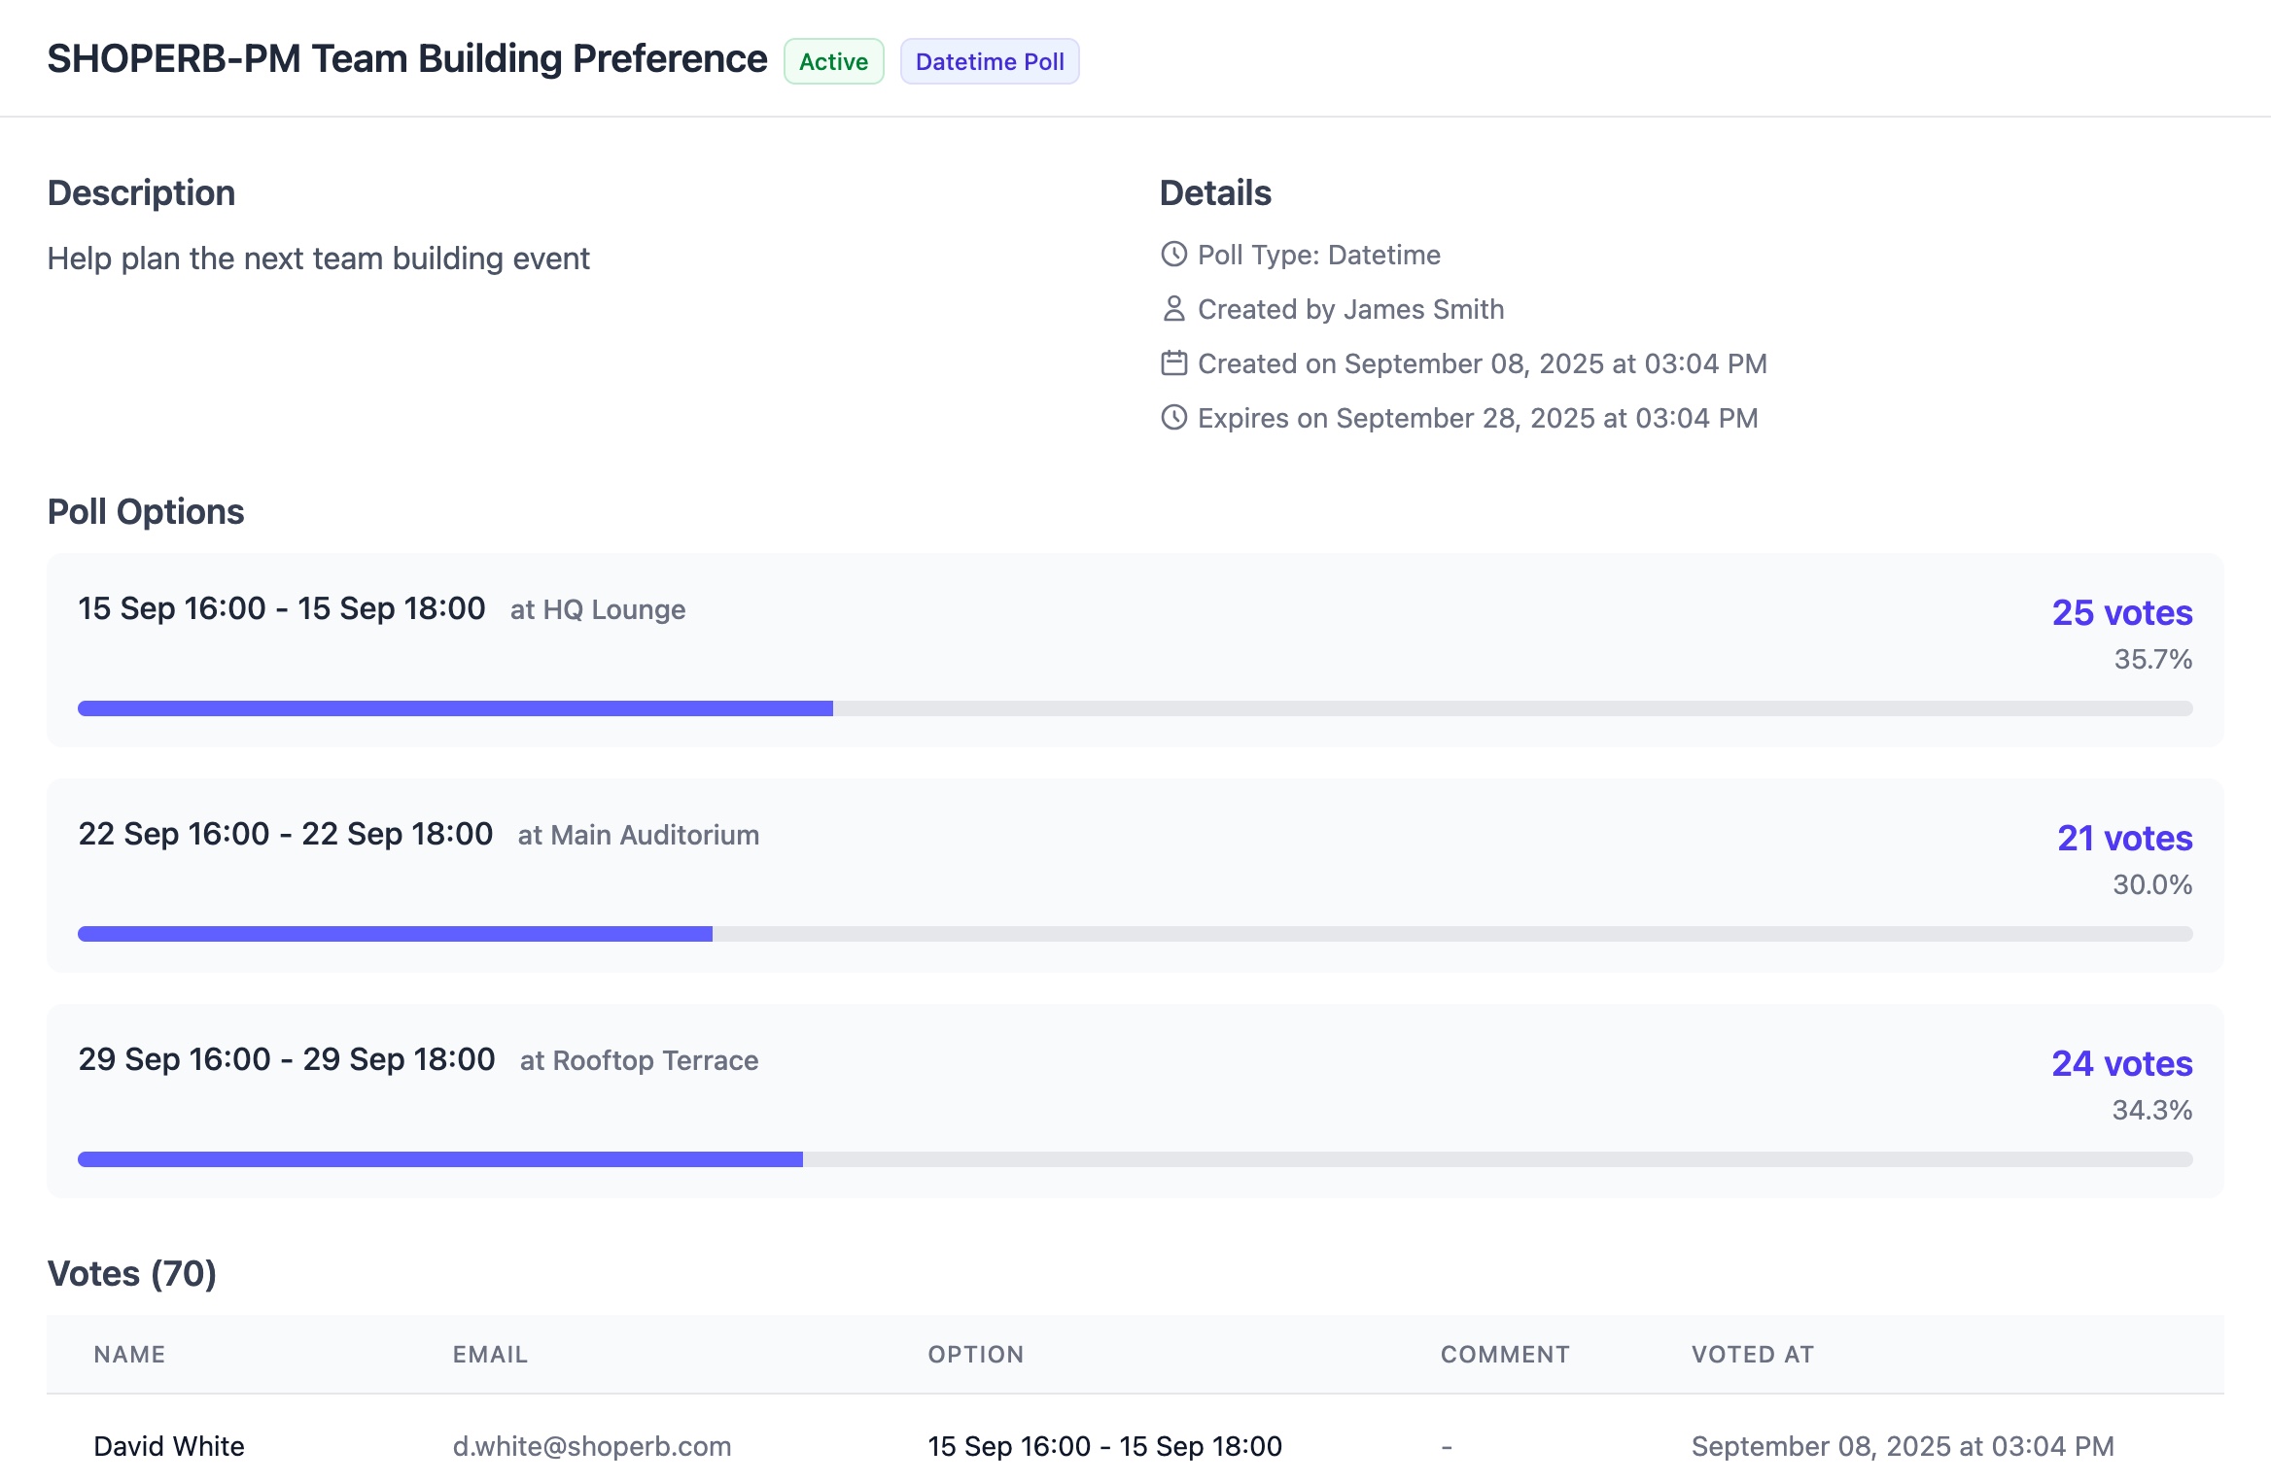The image size is (2271, 1483).
Task: Select the 15 Sep 16:00 poll option
Action: (x=282, y=608)
